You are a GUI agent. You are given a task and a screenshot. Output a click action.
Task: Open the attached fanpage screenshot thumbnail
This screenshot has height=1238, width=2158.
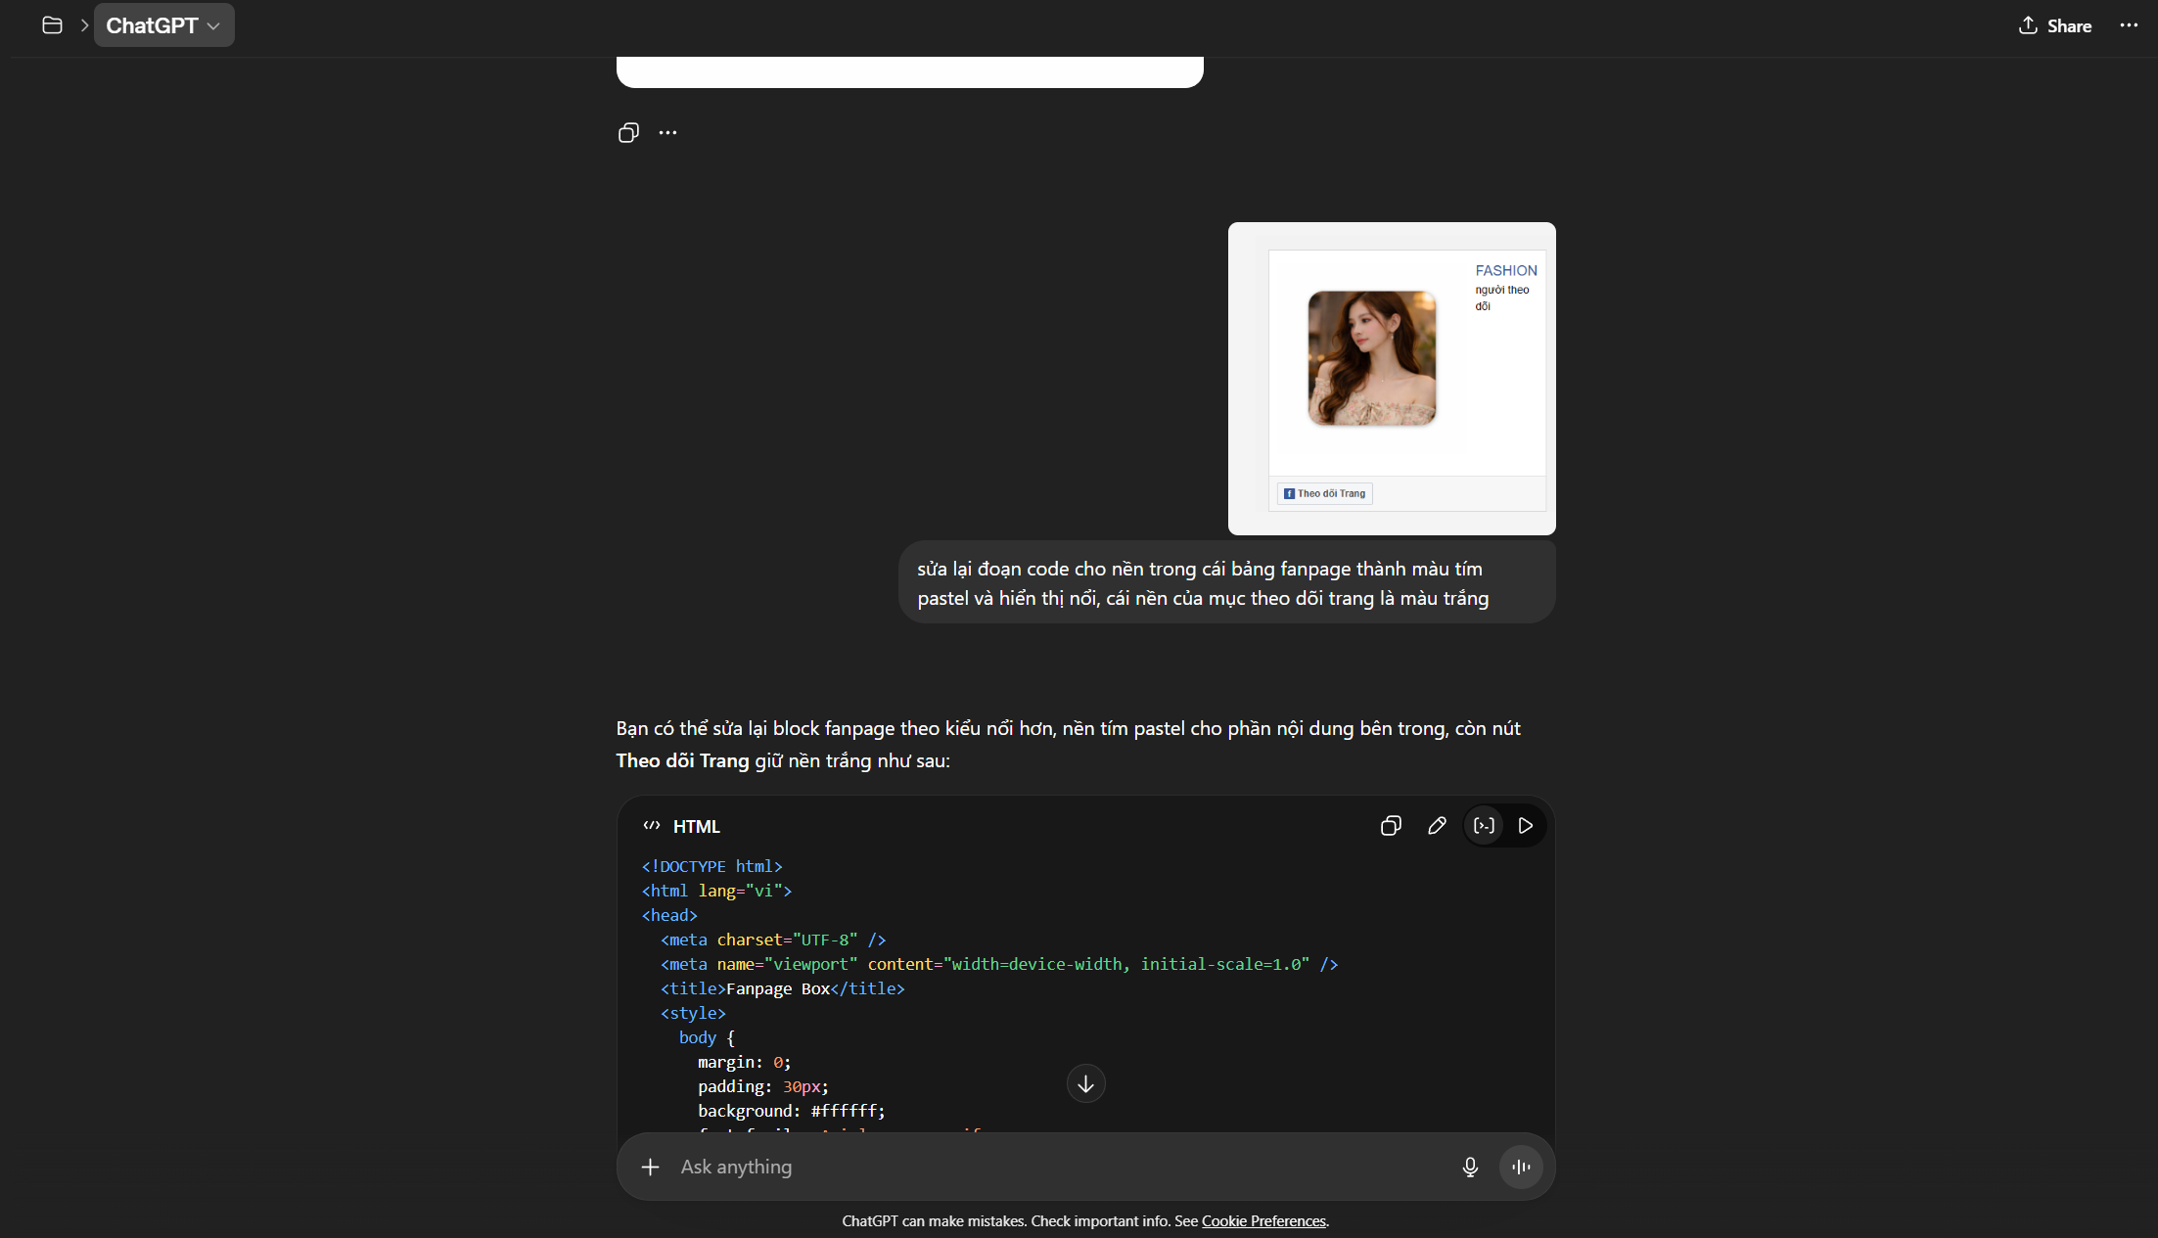1391,378
